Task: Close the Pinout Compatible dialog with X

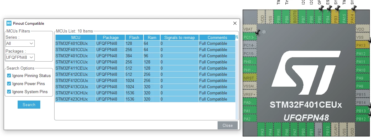Action: click(235, 23)
